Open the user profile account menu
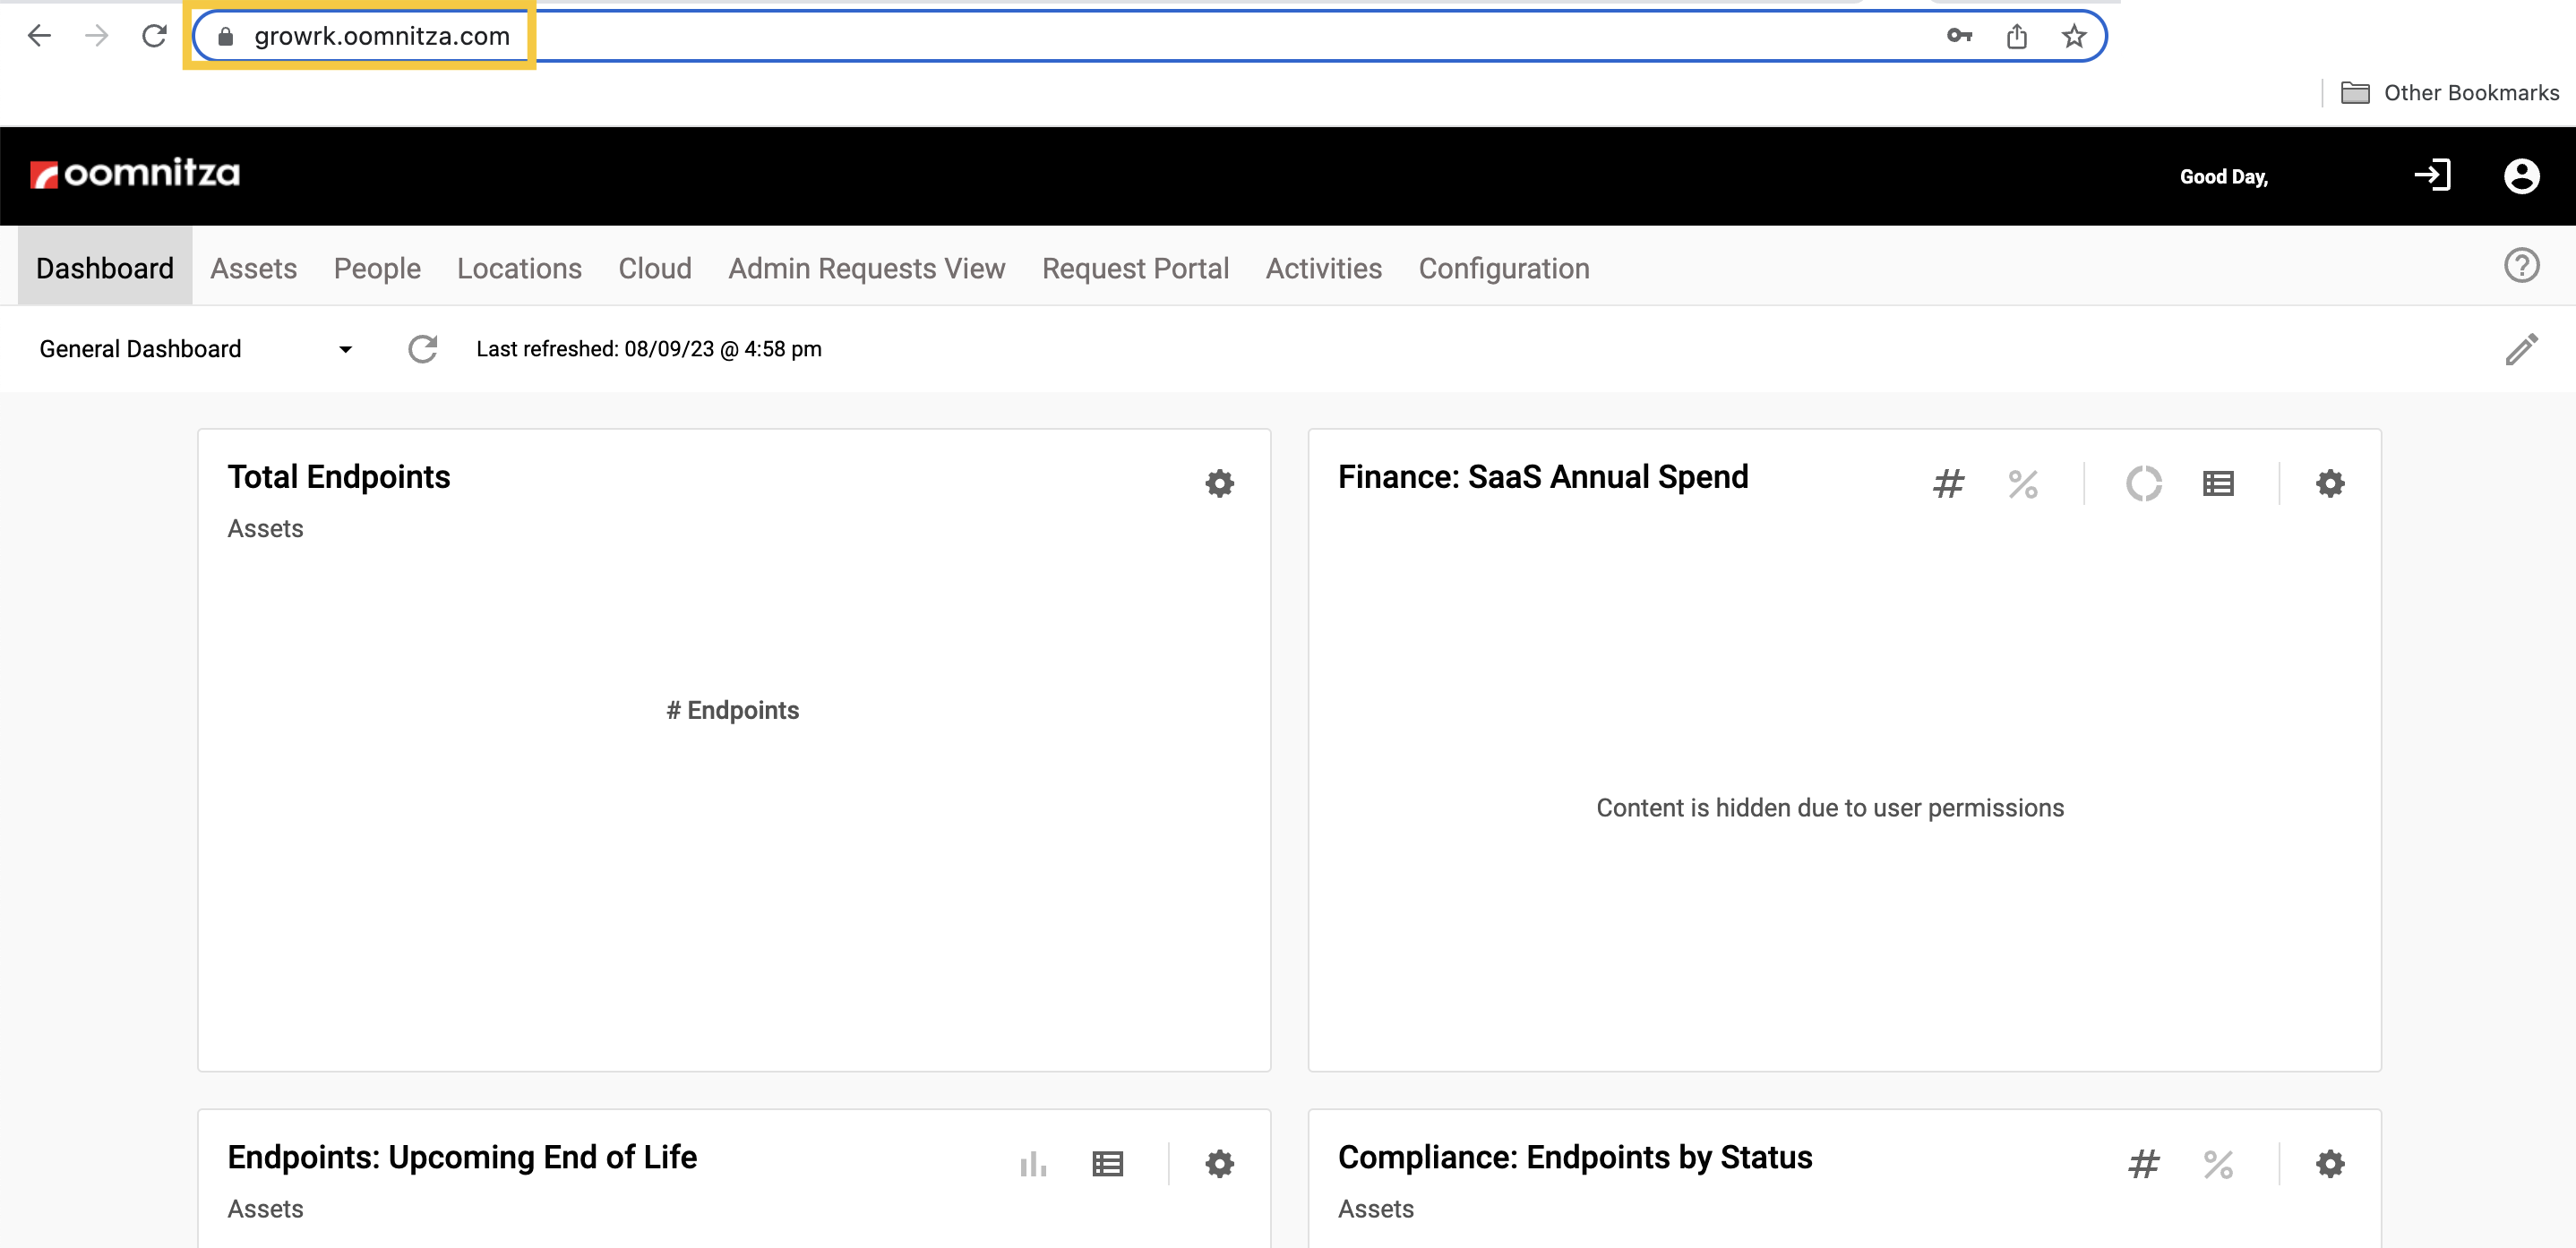Screen dimensions: 2576x1248 pos(2521,177)
